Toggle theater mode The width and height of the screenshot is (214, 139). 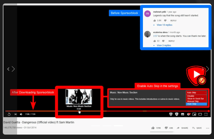pos(200,114)
